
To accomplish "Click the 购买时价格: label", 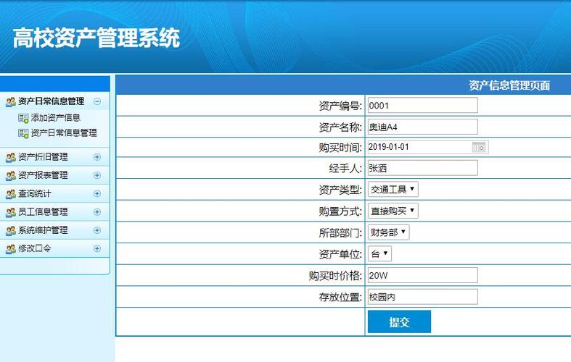I will coord(335,276).
